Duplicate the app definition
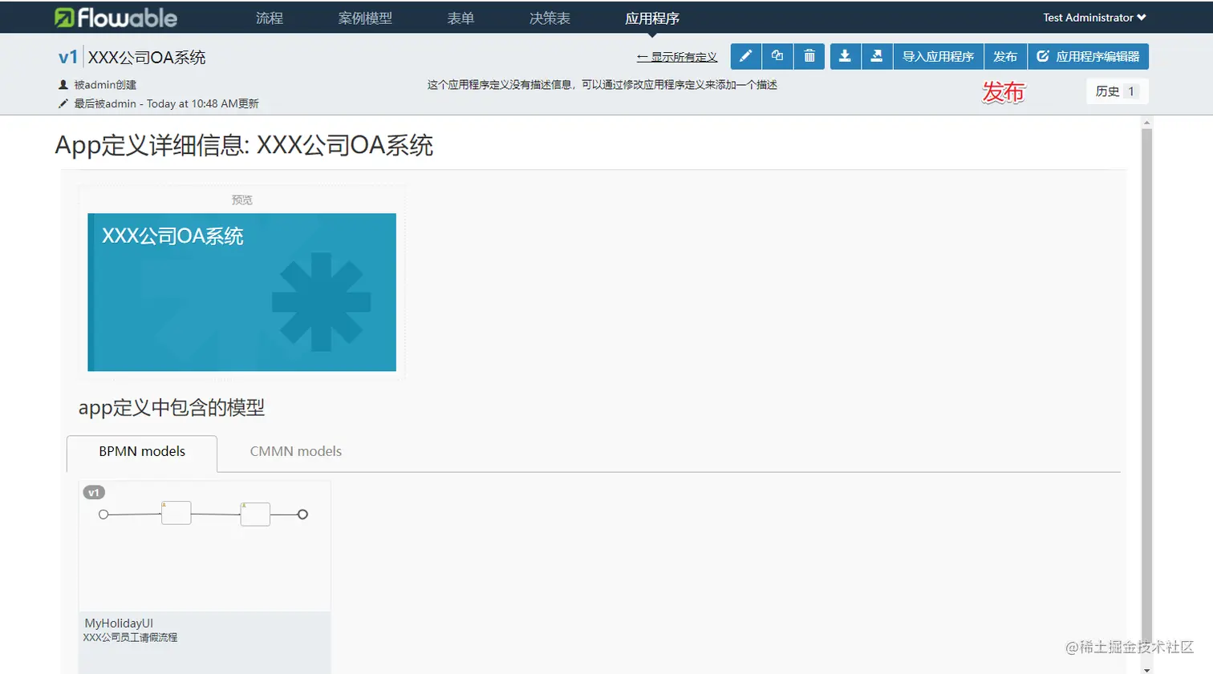Screen dimensions: 1213x674 coord(777,56)
